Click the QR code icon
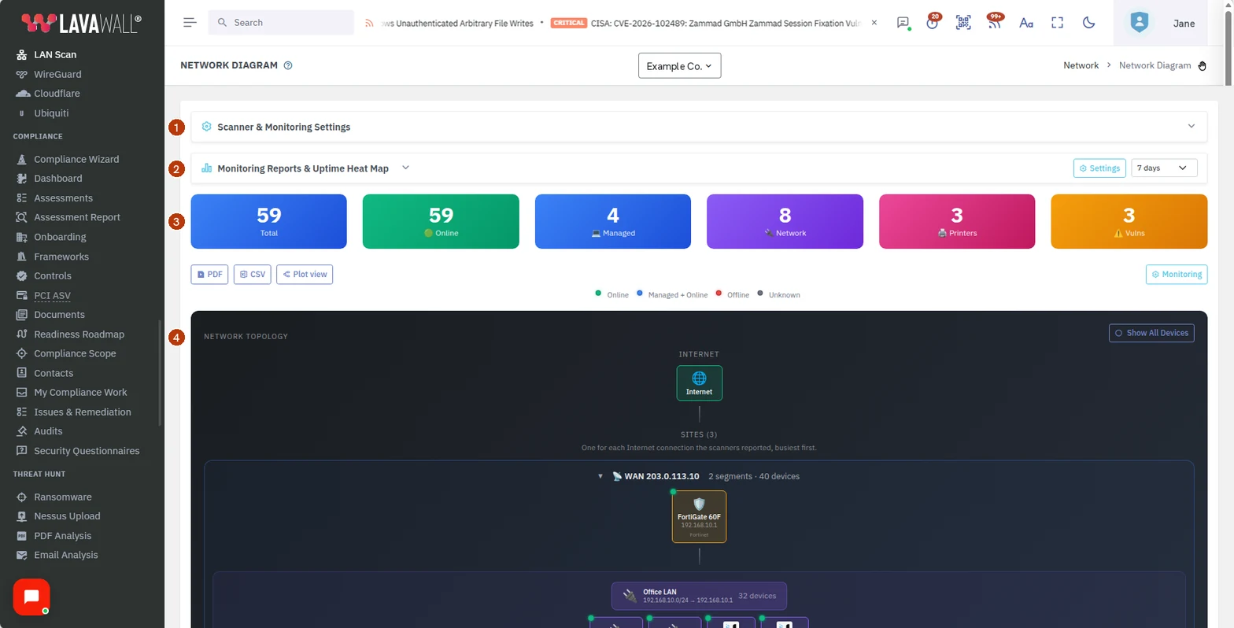The height and width of the screenshot is (628, 1234). coord(963,23)
